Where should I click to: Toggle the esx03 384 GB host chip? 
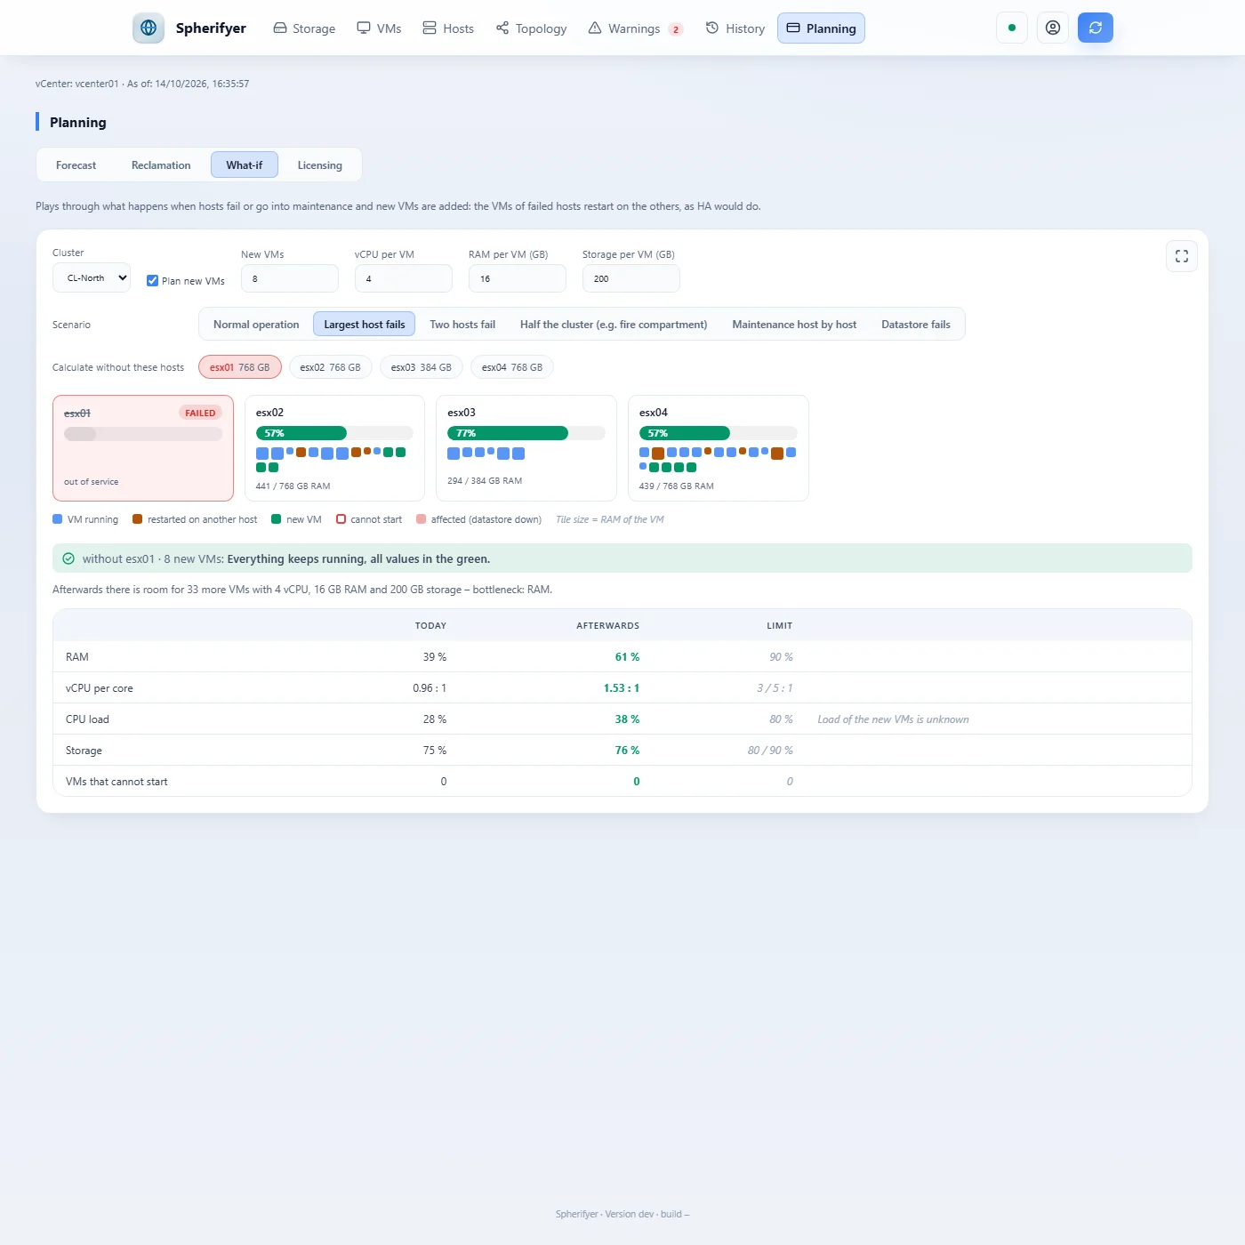click(x=422, y=367)
